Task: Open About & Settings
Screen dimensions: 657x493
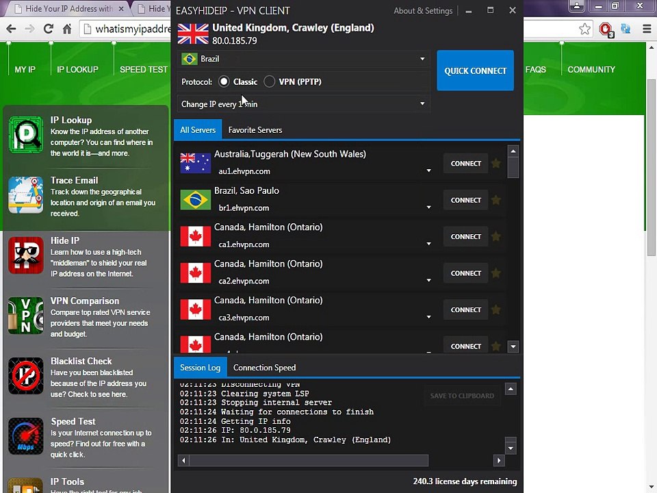Action: [423, 11]
